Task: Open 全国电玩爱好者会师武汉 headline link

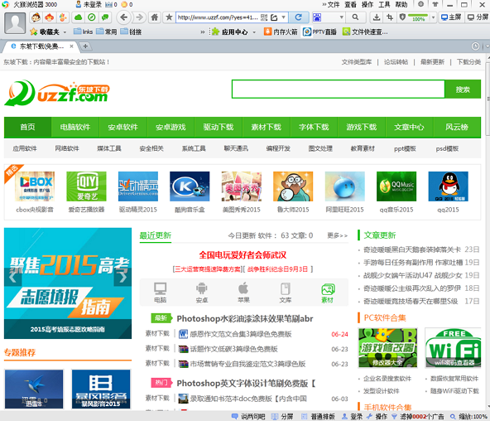Action: pos(243,255)
